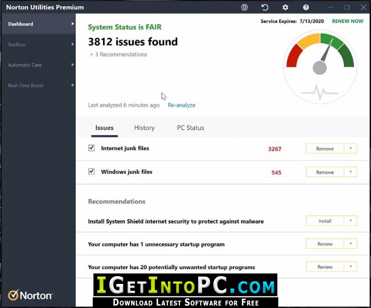
Task: Click RENEW NOW link
Action: tap(348, 21)
